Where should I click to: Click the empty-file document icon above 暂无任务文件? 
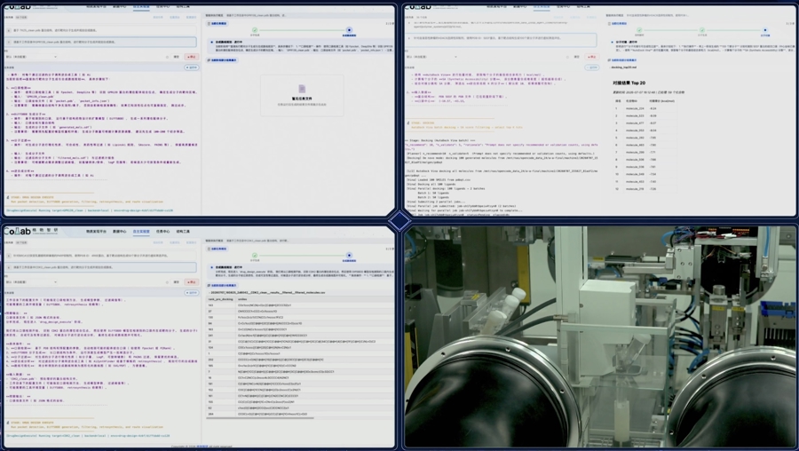tap(302, 89)
